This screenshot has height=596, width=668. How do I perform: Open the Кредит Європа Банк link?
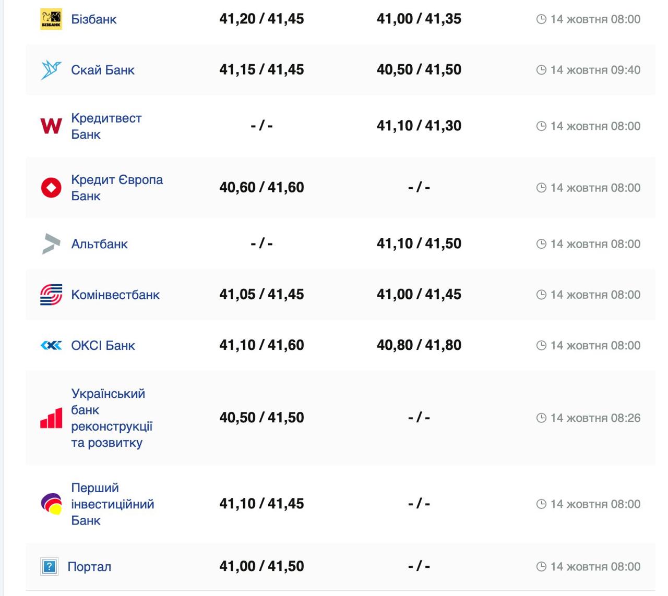point(117,188)
